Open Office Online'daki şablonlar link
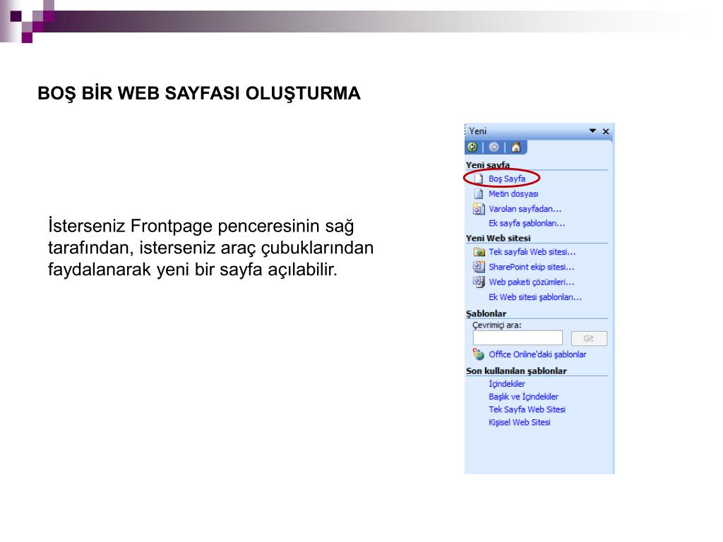Screen dimensions: 723x542 (537, 354)
